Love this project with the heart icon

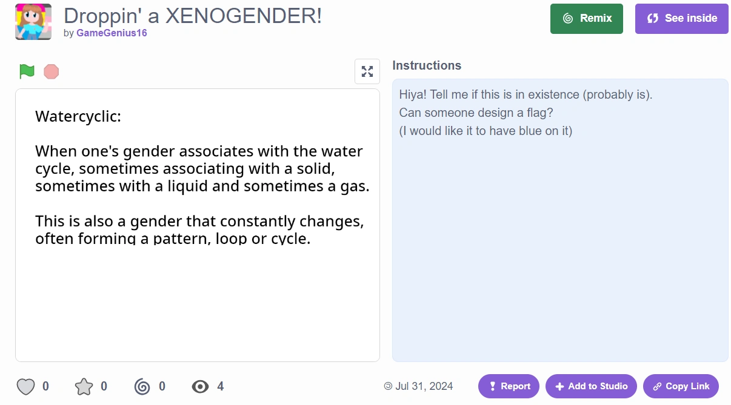pyautogui.click(x=25, y=386)
